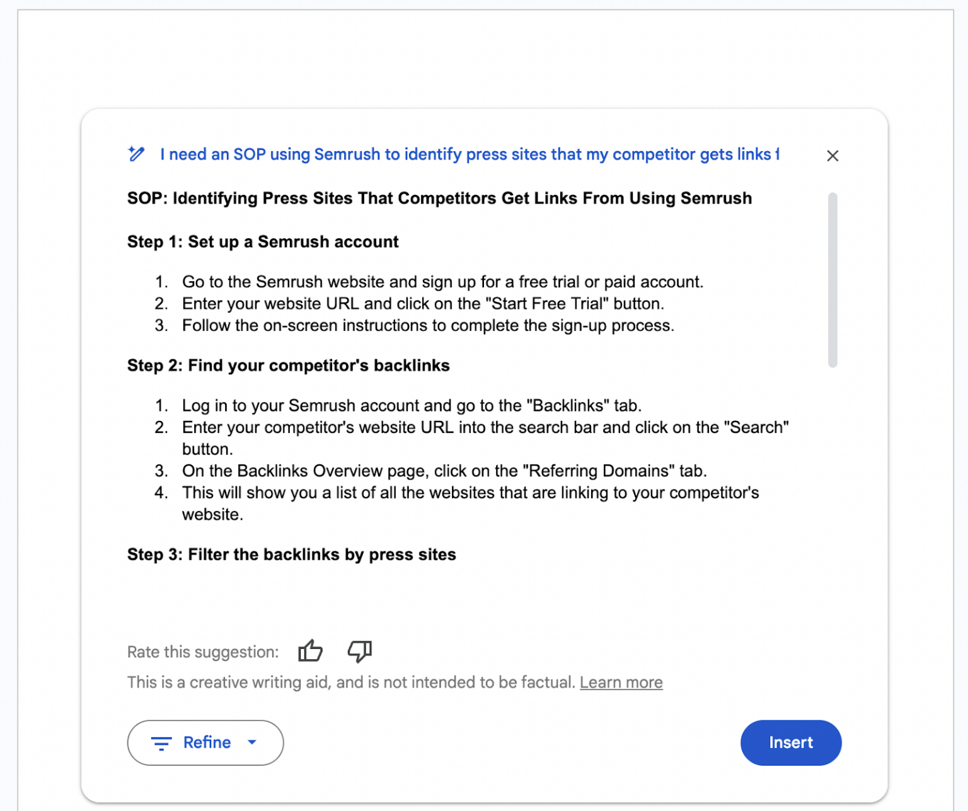
Task: Click the Step 3 filter backlinks heading
Action: pos(291,555)
